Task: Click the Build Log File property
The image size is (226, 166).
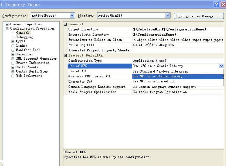Action: (x=81, y=45)
